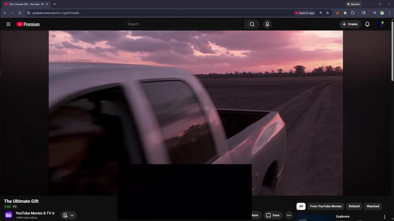Save the video to a playlist
This screenshot has width=394, height=221.
click(273, 215)
